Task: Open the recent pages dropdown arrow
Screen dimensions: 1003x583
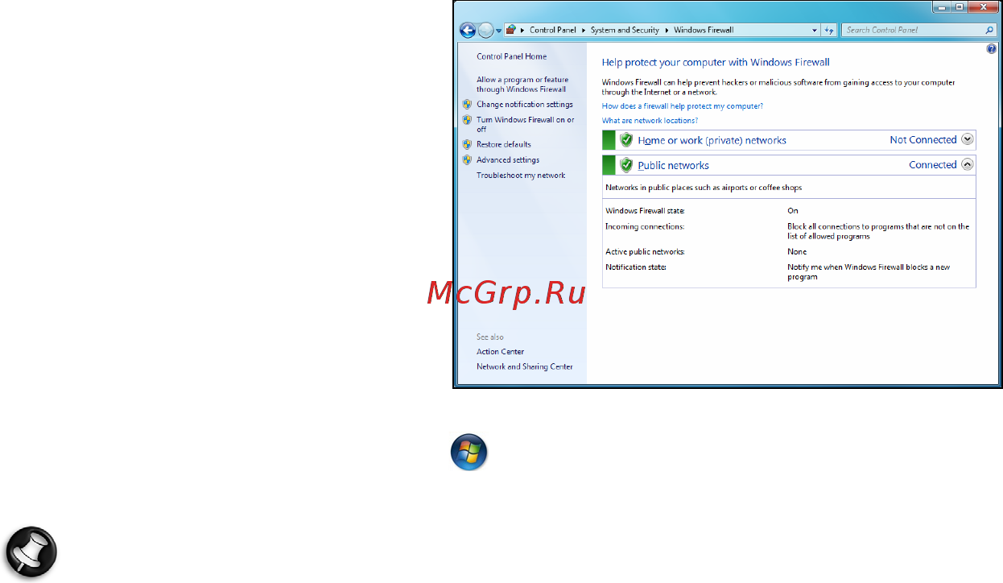Action: [499, 31]
